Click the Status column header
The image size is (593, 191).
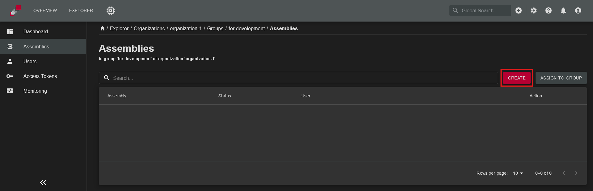click(225, 96)
